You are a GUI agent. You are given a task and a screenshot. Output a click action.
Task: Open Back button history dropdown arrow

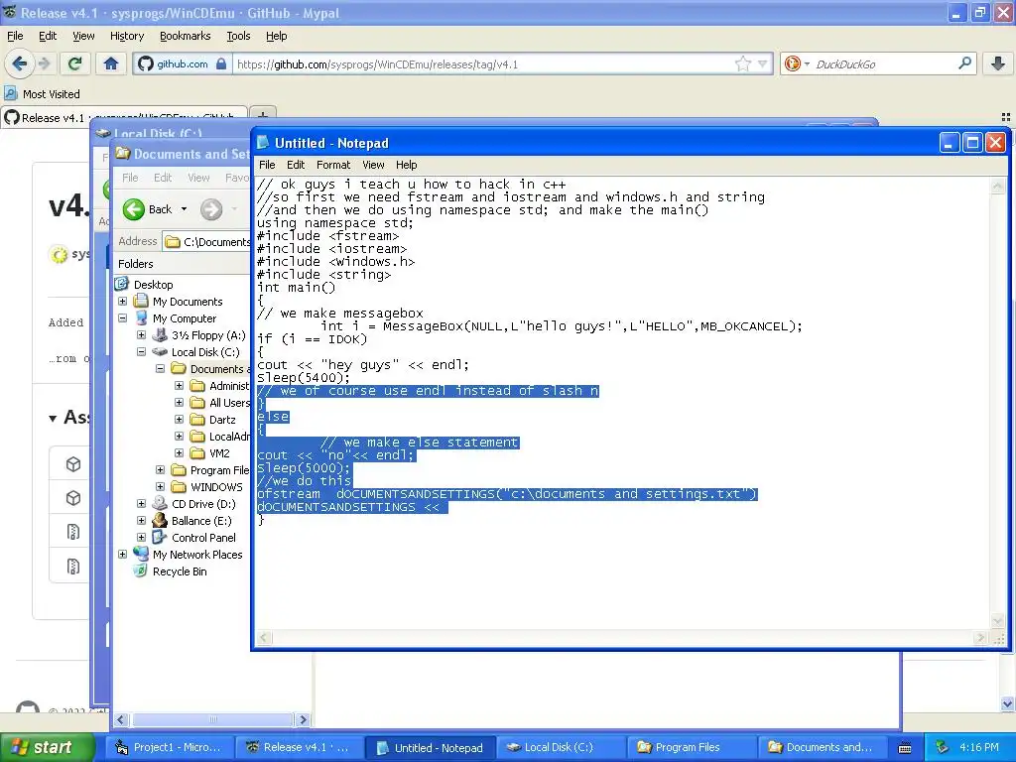click(184, 209)
